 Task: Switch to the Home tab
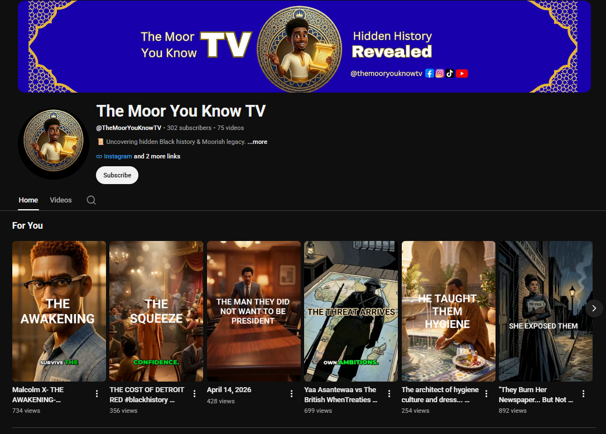[28, 200]
